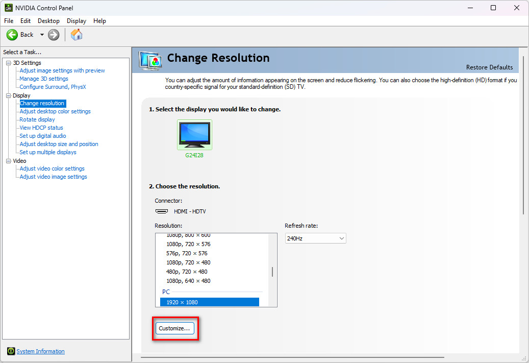The height and width of the screenshot is (363, 529).
Task: Click the HDMI connector icon
Action: tap(162, 211)
